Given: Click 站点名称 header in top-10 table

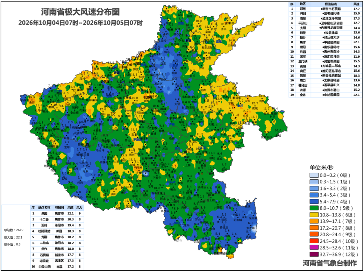Looking at the screenshot, I should [44, 208].
